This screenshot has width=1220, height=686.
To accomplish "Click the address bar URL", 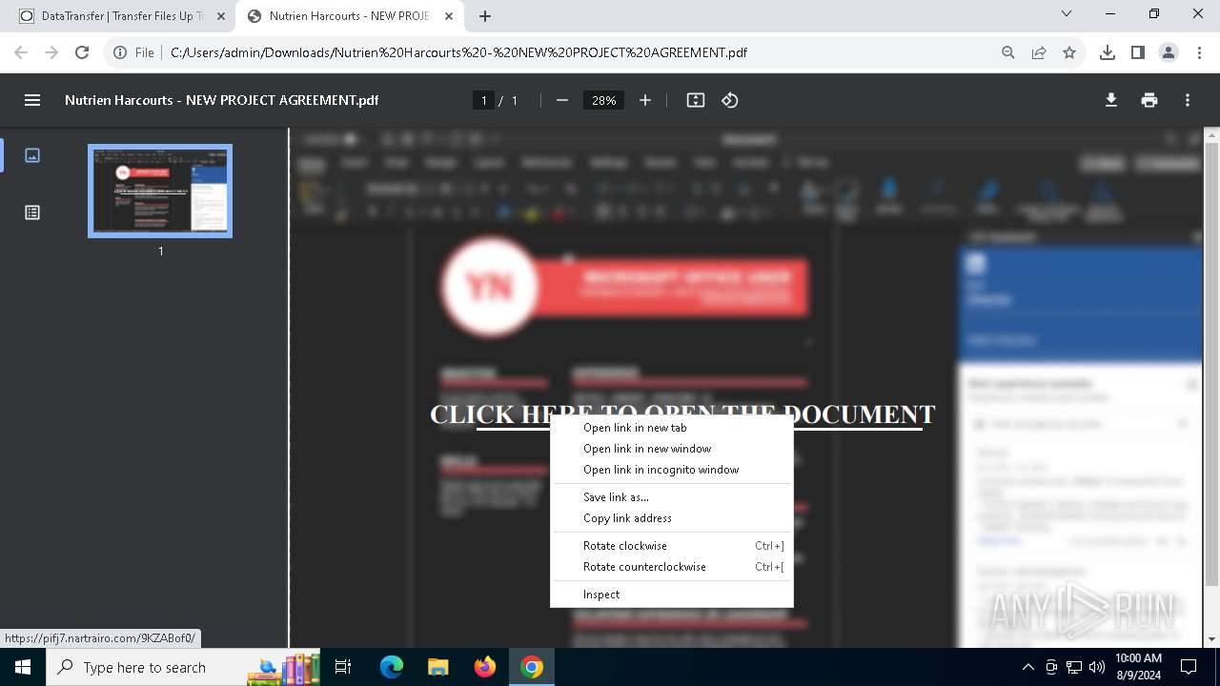I will [x=458, y=52].
